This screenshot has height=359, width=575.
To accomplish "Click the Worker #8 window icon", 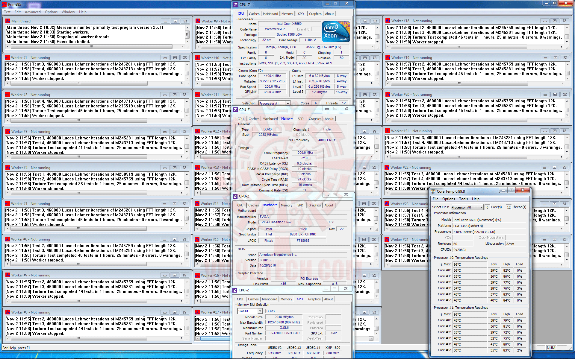I will coord(7,312).
